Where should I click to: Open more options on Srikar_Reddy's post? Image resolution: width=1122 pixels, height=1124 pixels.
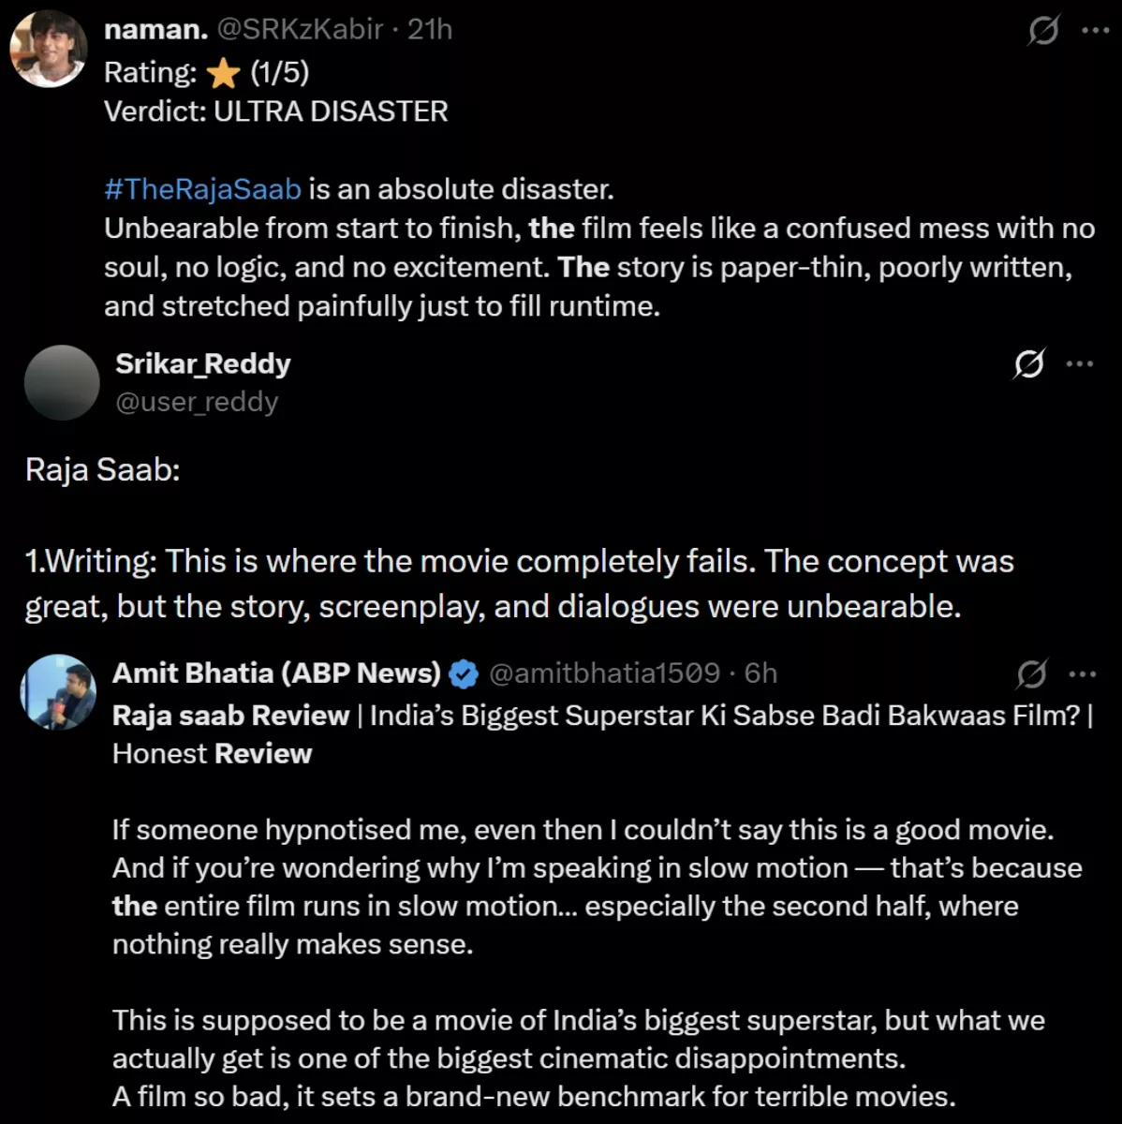(1080, 363)
